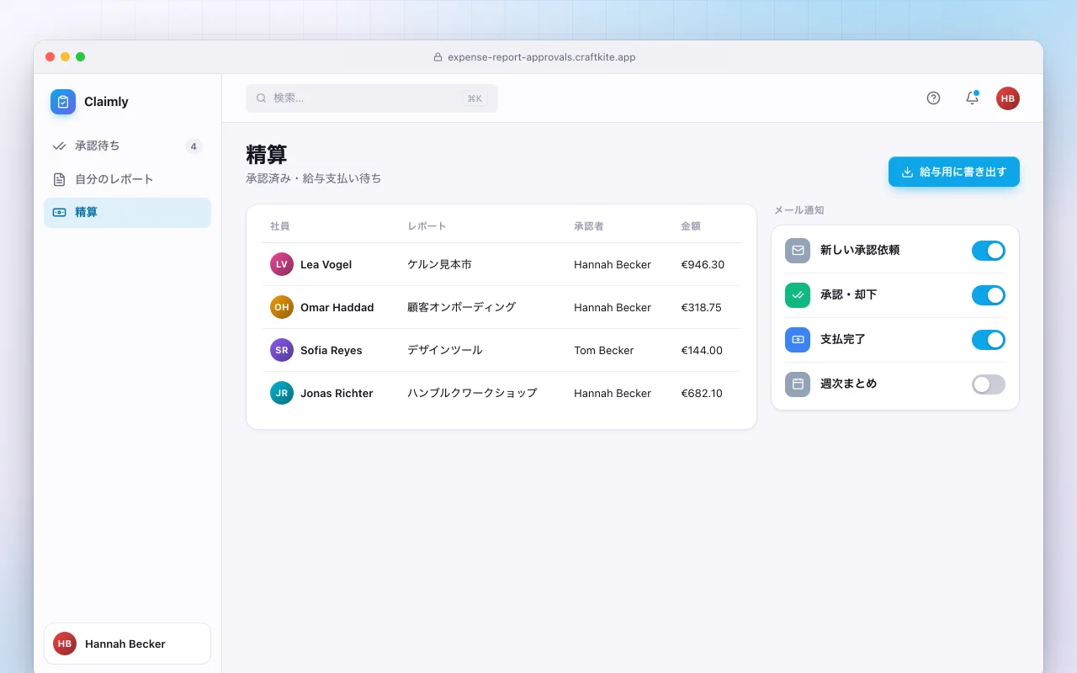Click Lea Vogel's LV avatar
This screenshot has height=673, width=1077.
[282, 264]
